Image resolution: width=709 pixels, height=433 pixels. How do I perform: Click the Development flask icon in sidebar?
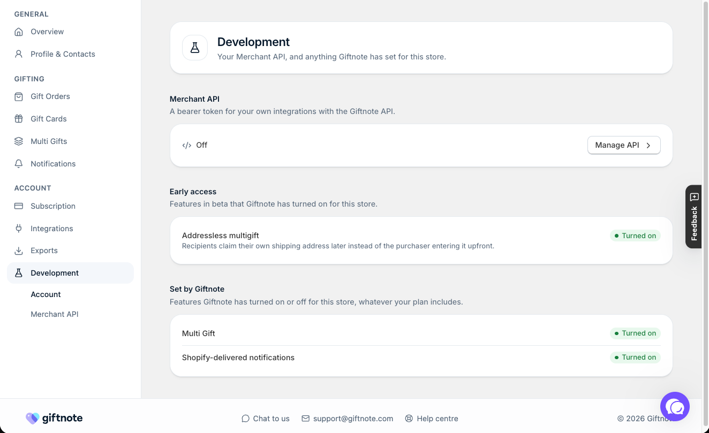pyautogui.click(x=19, y=273)
